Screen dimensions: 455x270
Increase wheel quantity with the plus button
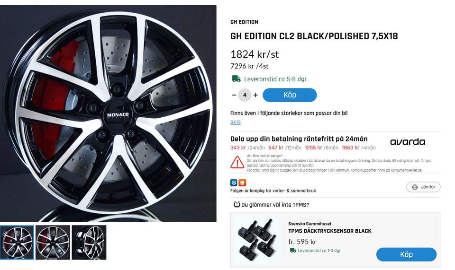point(255,95)
